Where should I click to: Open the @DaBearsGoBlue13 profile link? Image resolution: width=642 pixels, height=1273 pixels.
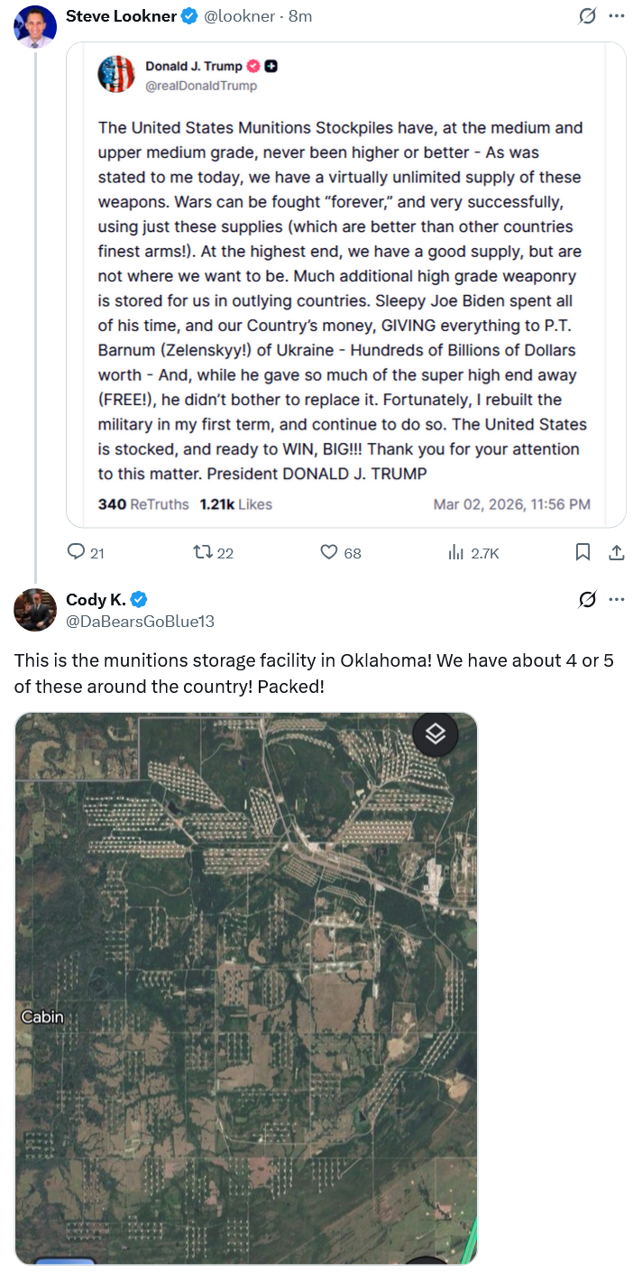[140, 621]
